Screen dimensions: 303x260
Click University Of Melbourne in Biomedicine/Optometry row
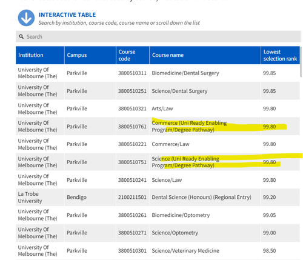tap(38, 215)
